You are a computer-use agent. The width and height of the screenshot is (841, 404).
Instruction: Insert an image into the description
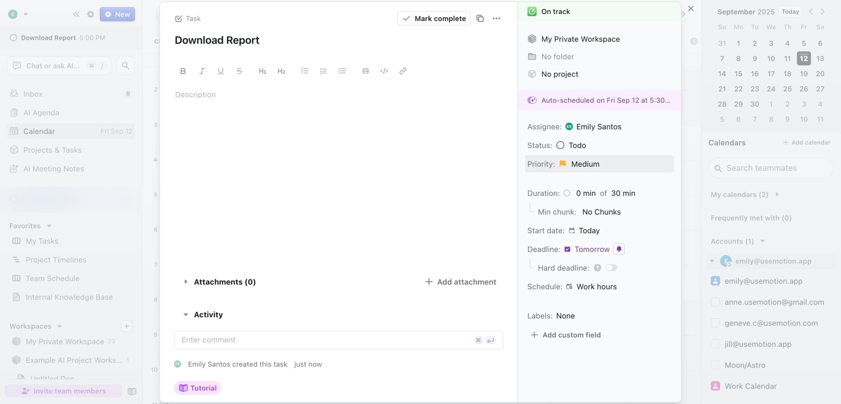[366, 71]
